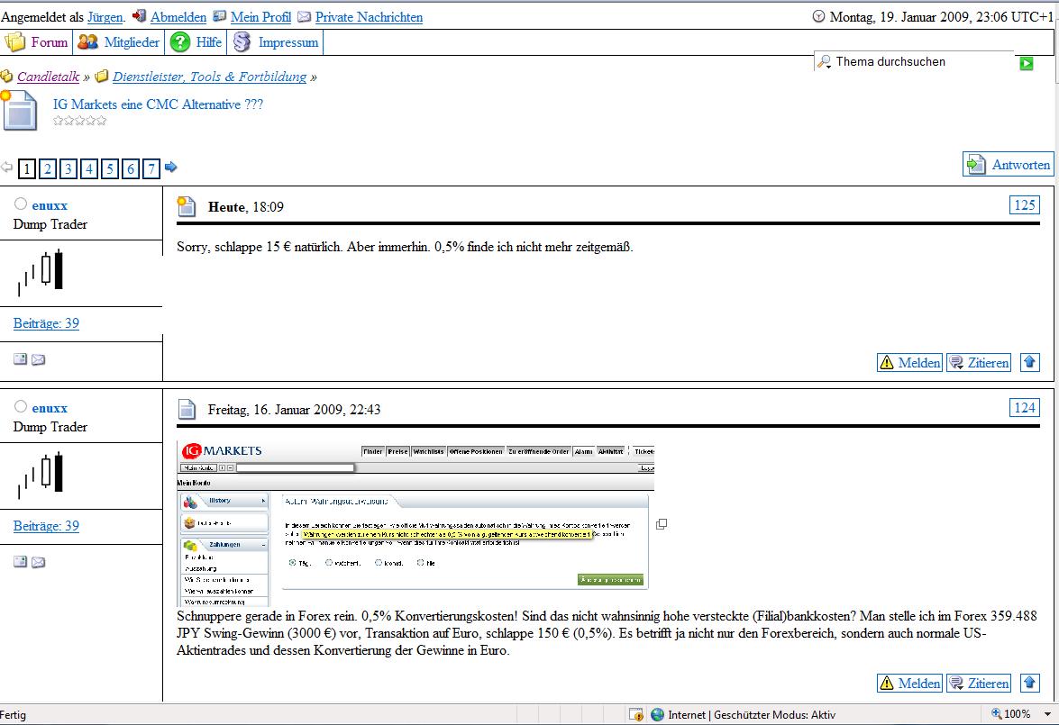Click the Antworten reply button
This screenshot has height=725, width=1059.
(x=1009, y=165)
